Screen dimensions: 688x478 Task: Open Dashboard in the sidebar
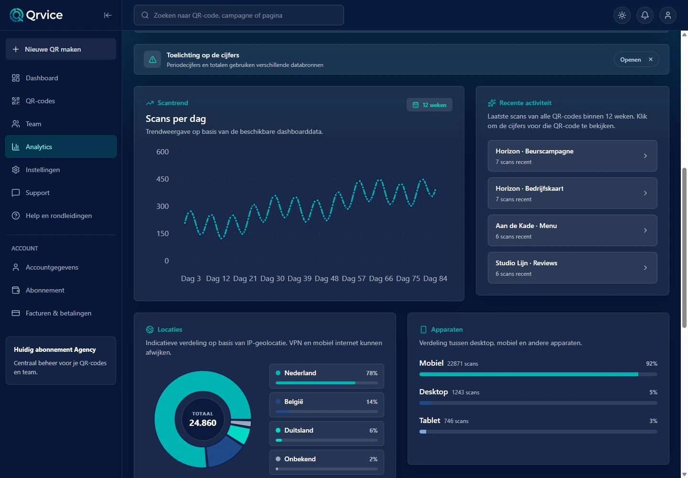coord(61,78)
